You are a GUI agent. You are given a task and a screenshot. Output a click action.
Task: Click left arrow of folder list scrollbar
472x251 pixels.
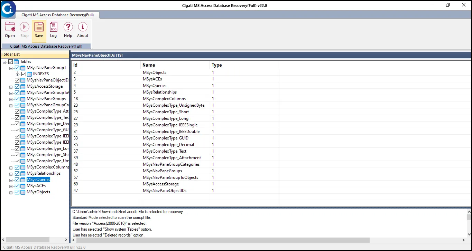[3, 240]
